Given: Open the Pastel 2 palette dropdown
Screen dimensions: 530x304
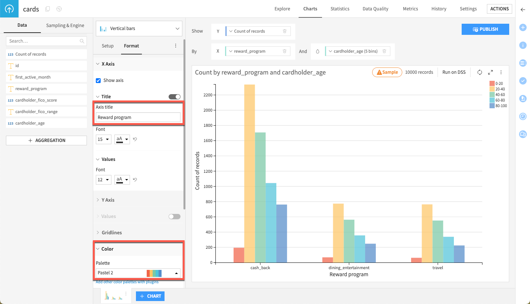Looking at the screenshot, I should 138,273.
